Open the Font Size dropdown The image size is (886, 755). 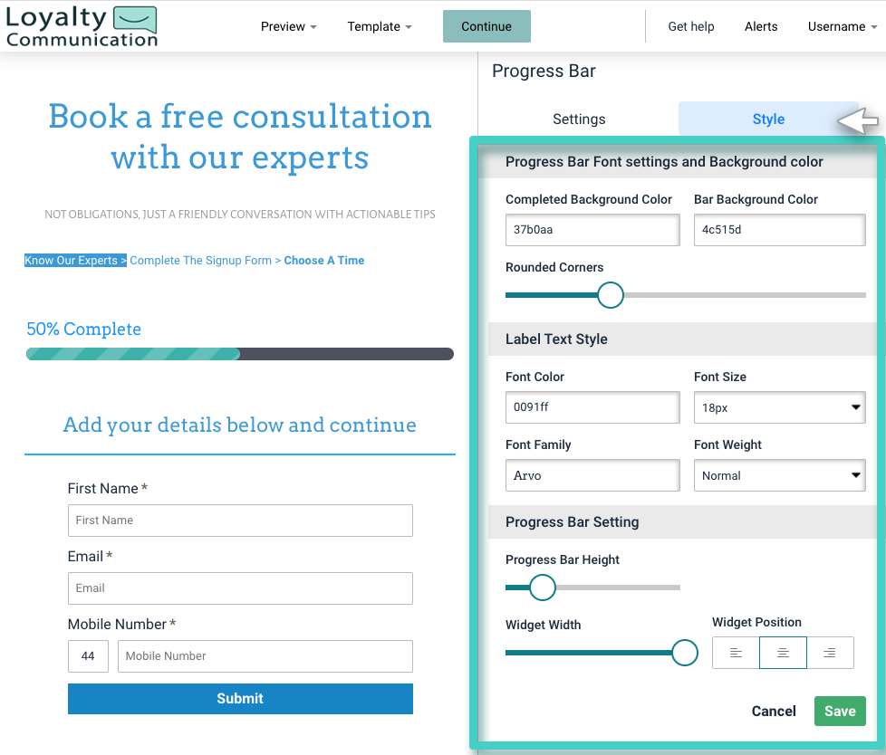coord(780,407)
